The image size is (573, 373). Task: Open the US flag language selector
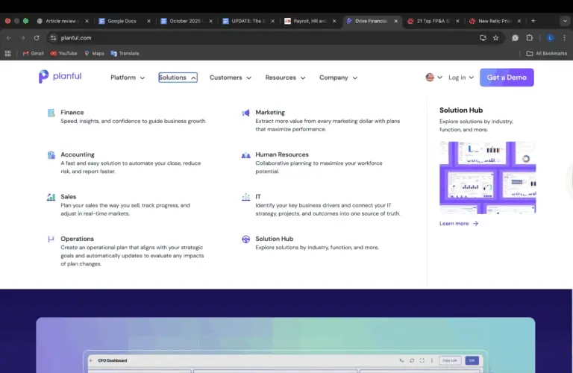tap(433, 78)
